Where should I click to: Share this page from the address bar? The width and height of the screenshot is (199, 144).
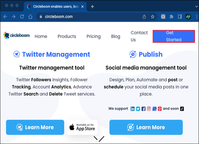[144, 16]
